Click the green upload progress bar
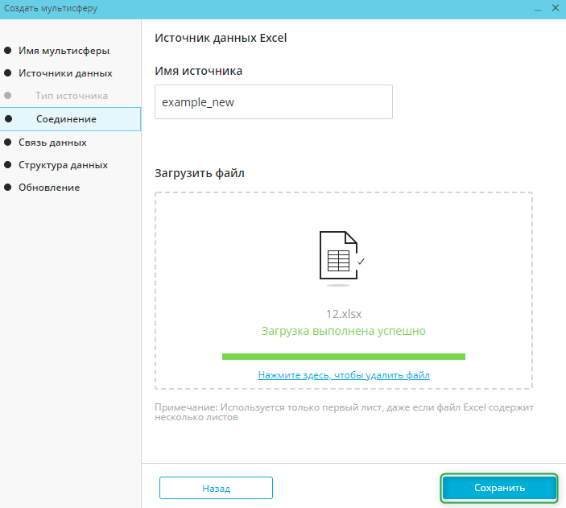This screenshot has width=566, height=508. [x=344, y=357]
